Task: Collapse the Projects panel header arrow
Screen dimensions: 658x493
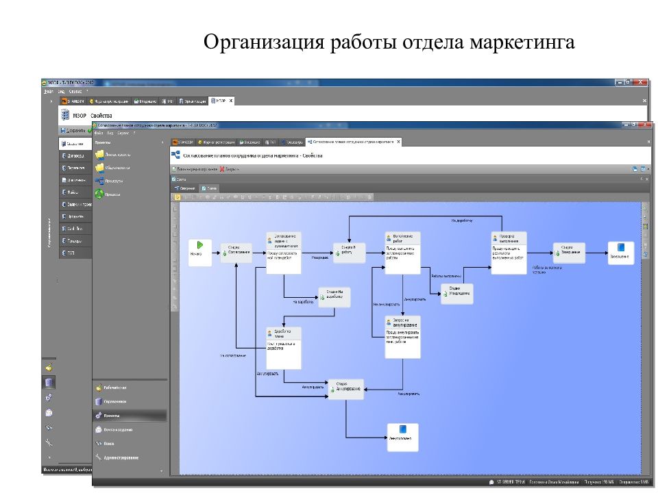Action: coord(162,142)
